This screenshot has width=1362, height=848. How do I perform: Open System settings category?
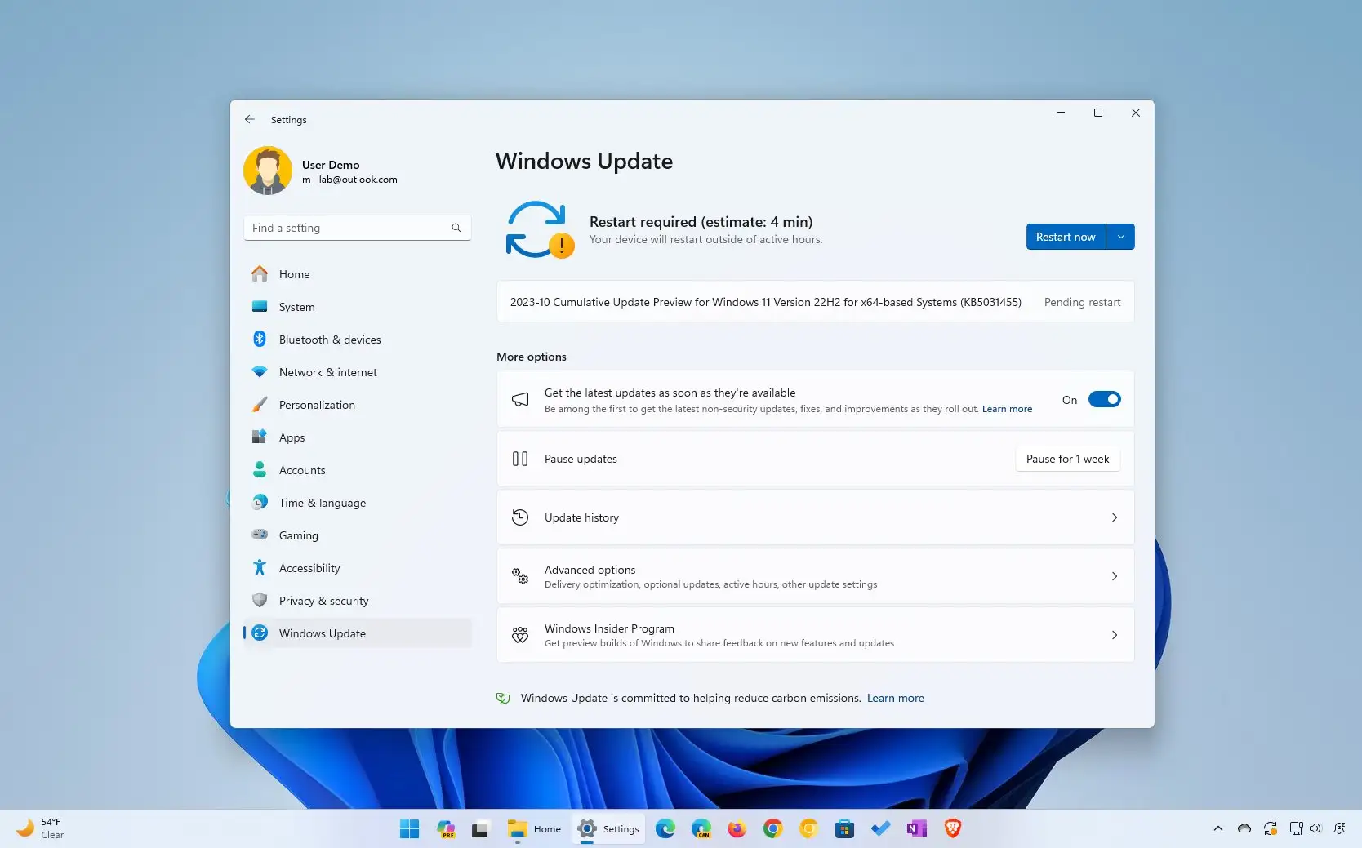(358, 307)
